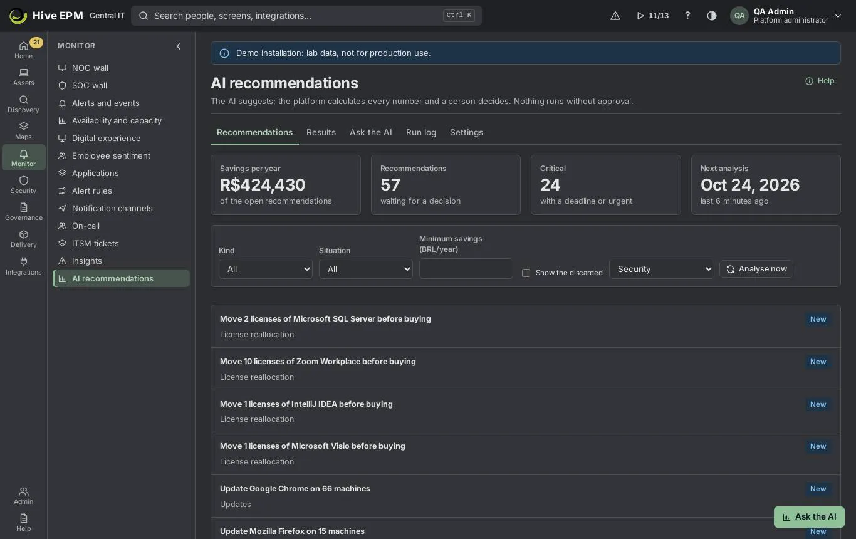This screenshot has width=856, height=539.
Task: Open the Governance section icon
Action: pos(23,212)
